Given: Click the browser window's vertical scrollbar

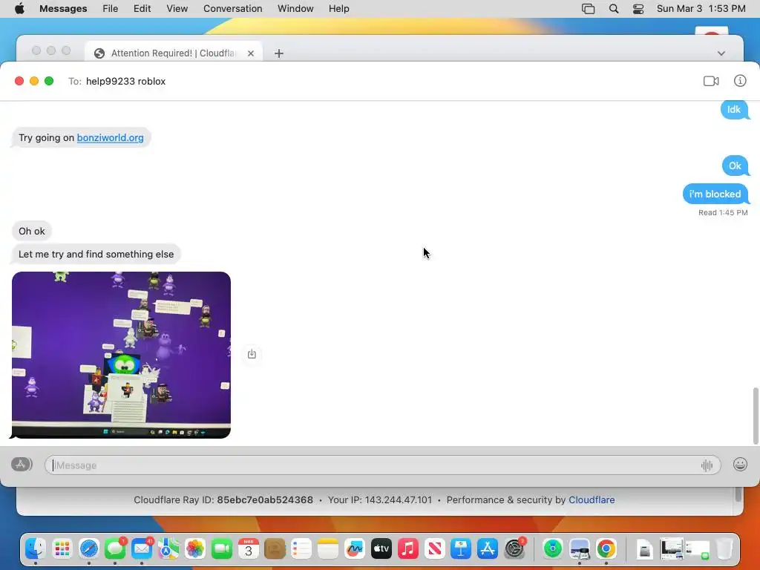Looking at the screenshot, I should click(738, 494).
